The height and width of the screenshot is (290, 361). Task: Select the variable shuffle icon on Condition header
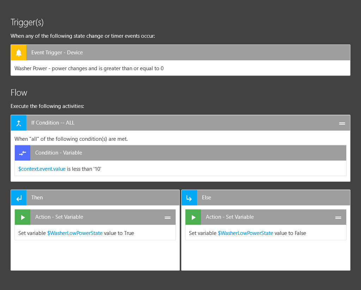(x=22, y=152)
